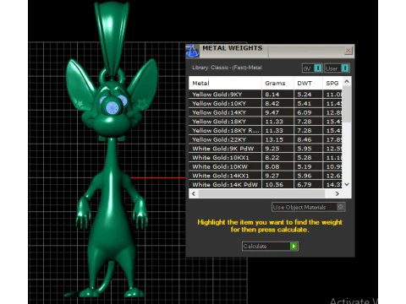The image size is (406, 304).
Task: Click the table scroll down arrow
Action: click(x=347, y=184)
